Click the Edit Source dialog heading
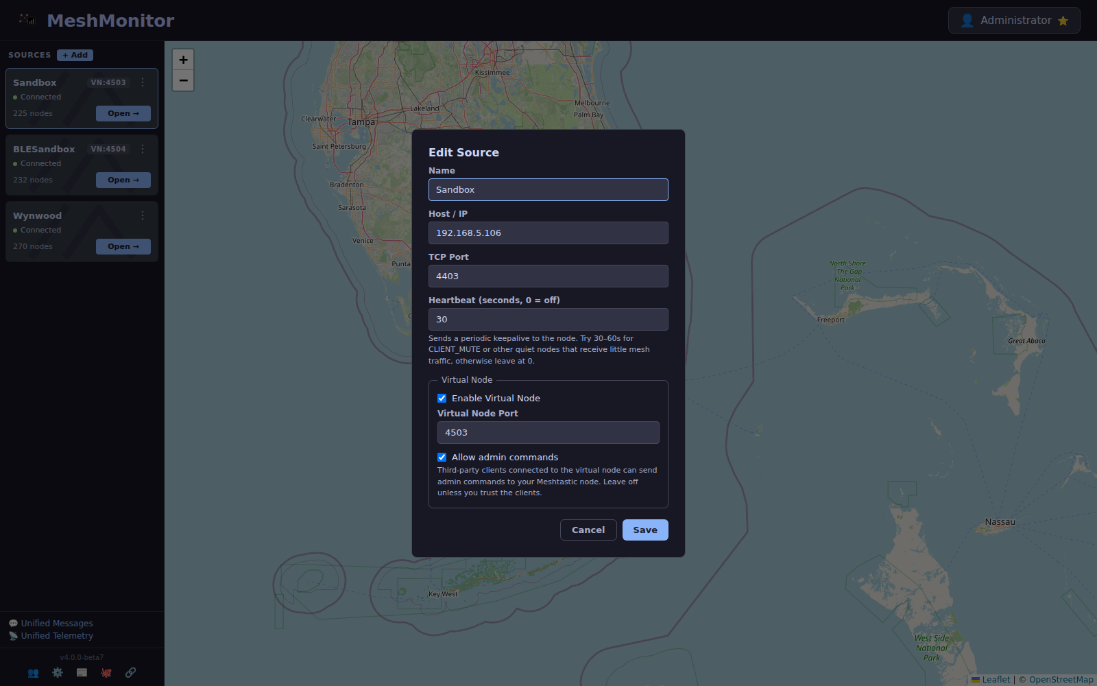Screen dimensions: 1097x686 click(x=463, y=152)
